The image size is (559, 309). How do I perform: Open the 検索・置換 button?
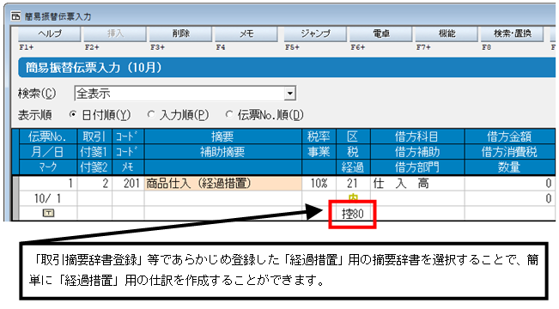512,33
